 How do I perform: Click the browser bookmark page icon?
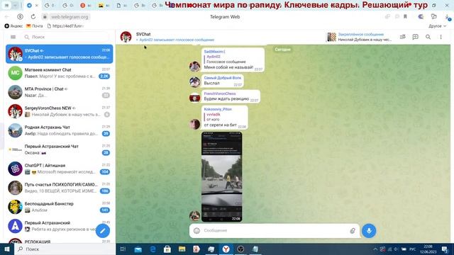click(x=405, y=17)
